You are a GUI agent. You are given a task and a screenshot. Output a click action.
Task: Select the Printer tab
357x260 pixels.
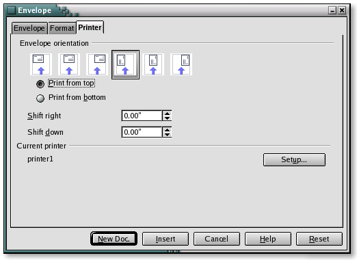coord(90,27)
